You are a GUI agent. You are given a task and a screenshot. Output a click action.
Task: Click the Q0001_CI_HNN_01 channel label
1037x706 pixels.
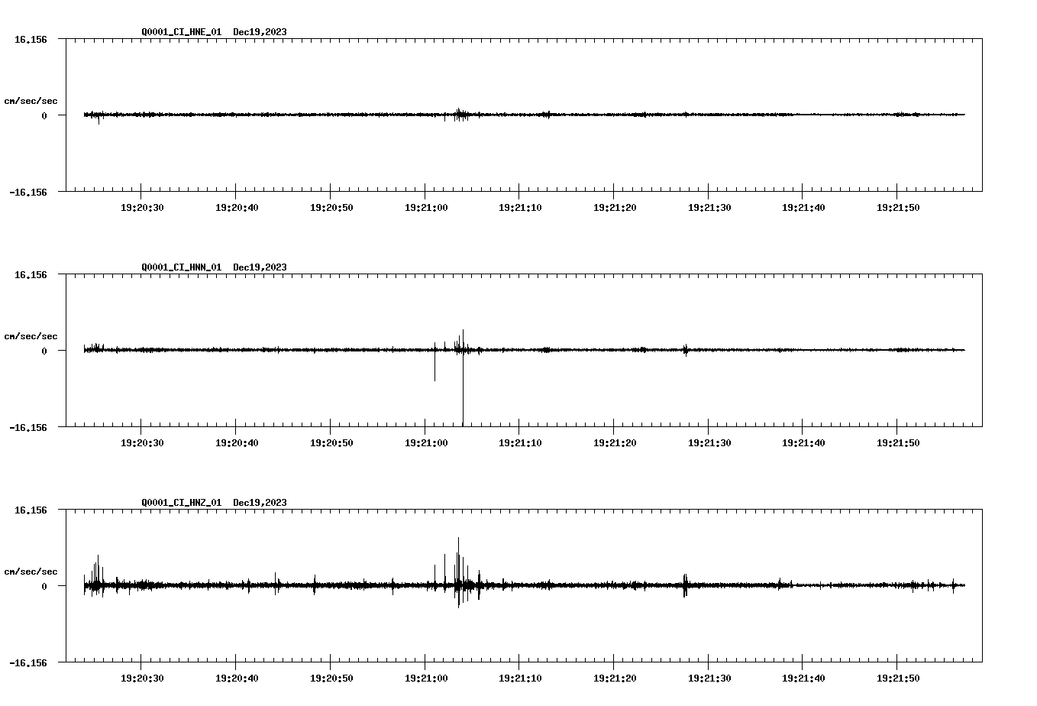coord(181,267)
